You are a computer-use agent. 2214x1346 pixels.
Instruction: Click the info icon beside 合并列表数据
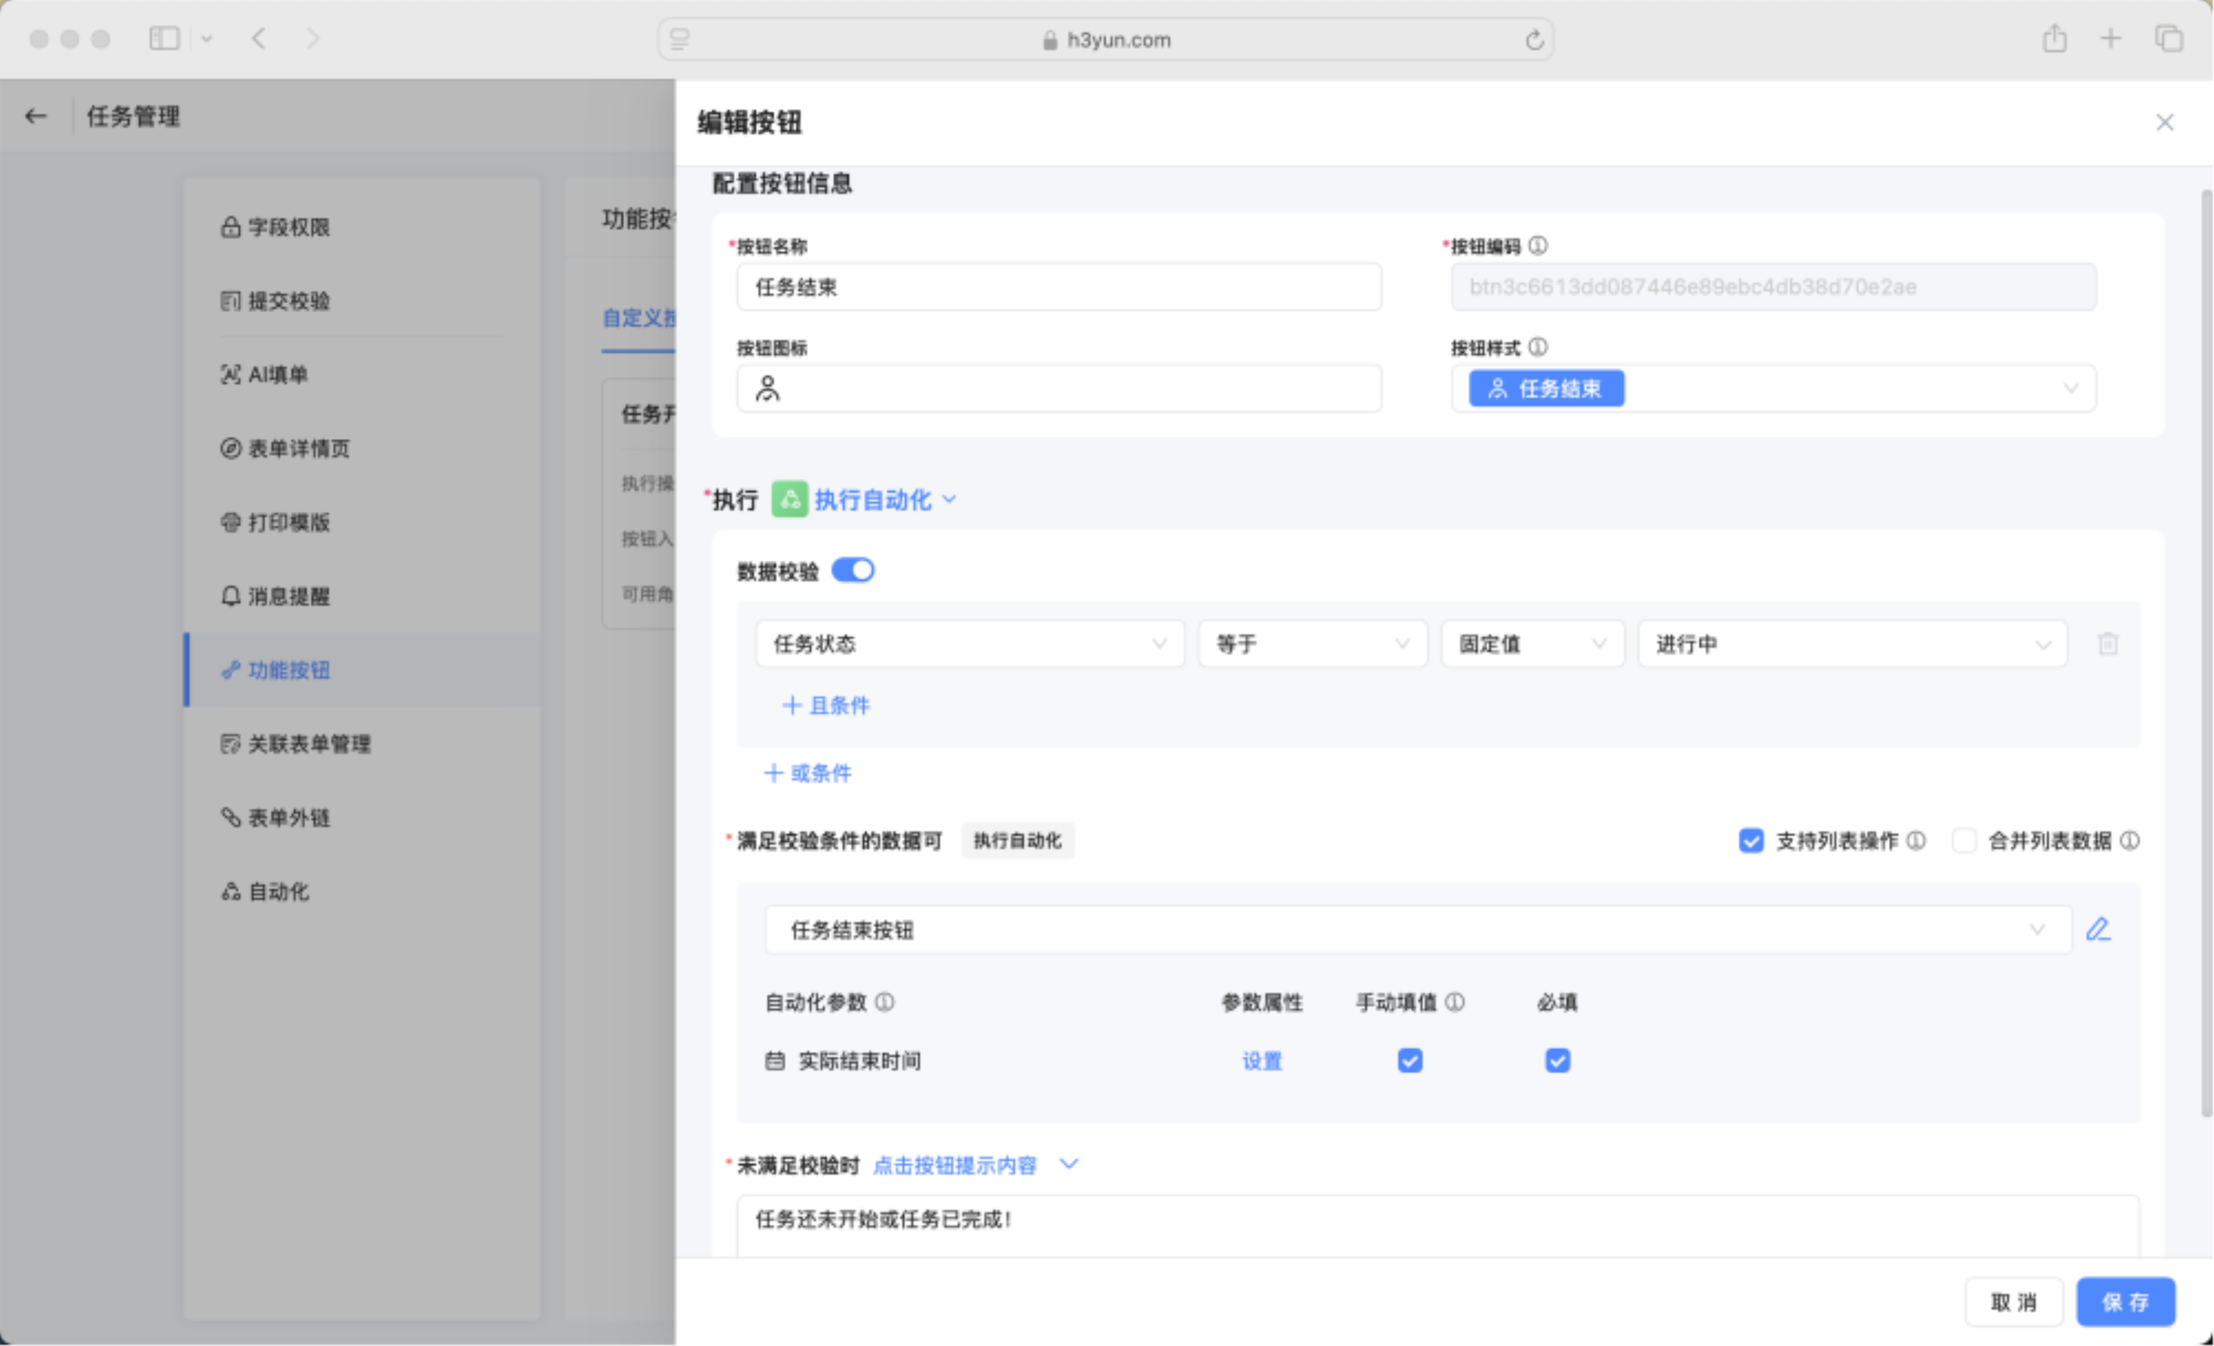pos(2130,840)
